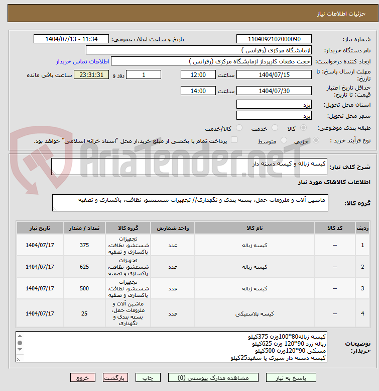Click the شماره نیاز field 1104092102000090

point(274,39)
